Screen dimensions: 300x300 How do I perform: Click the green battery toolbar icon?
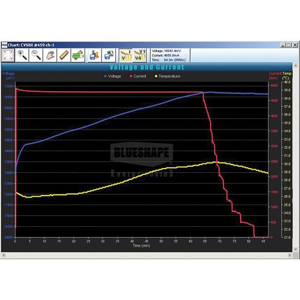click(x=78, y=55)
